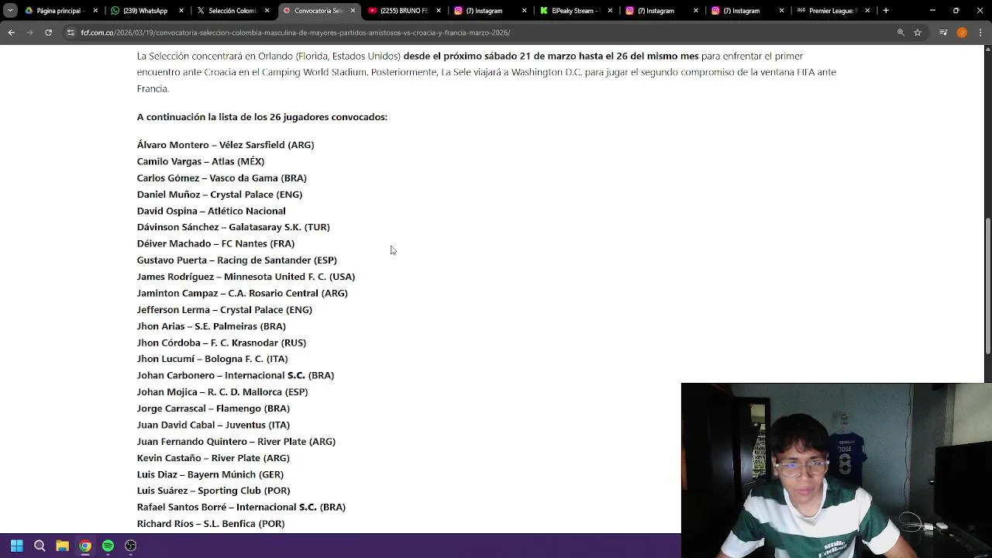Open the Chrome profile avatar
This screenshot has height=558, width=992.
tap(962, 33)
